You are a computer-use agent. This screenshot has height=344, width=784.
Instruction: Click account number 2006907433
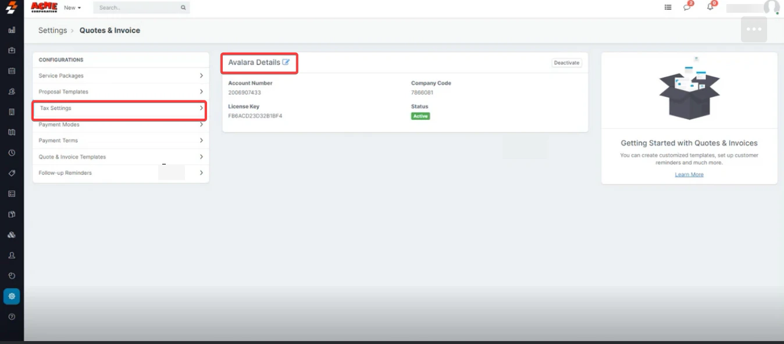tap(244, 93)
